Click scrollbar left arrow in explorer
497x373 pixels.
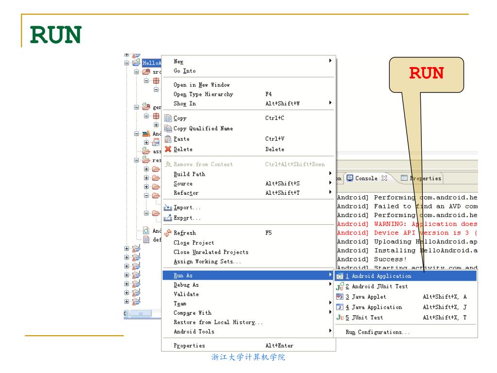[x=126, y=314]
